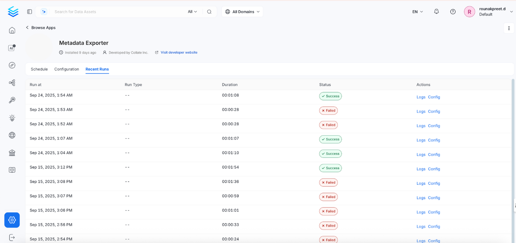This screenshot has width=516, height=243.
Task: Click the lineage graph icon in the sidebar
Action: [12, 83]
